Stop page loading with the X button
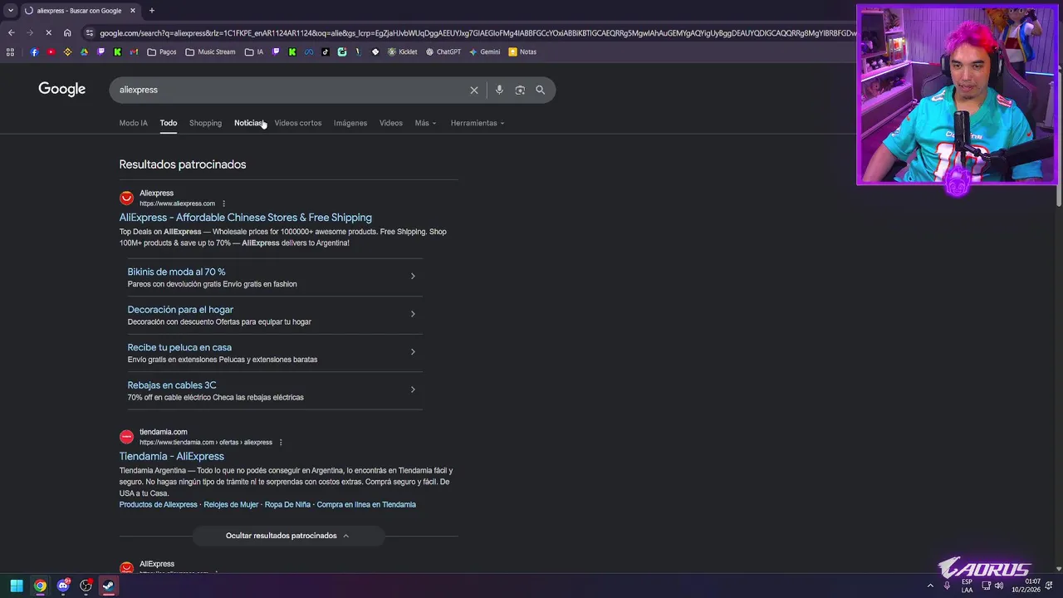The width and height of the screenshot is (1063, 598). [x=48, y=32]
